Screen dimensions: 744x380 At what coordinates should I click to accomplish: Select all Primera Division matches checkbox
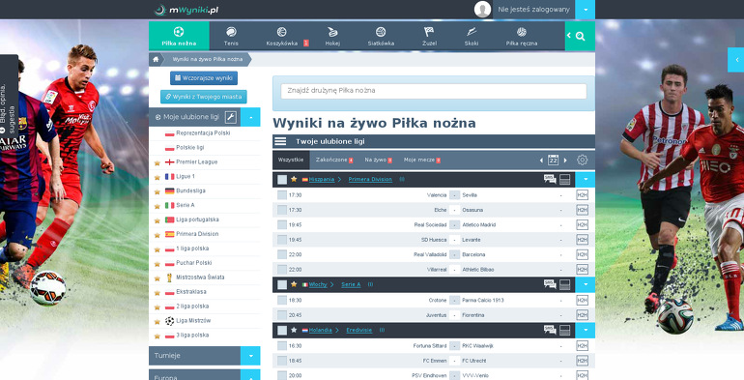click(282, 180)
